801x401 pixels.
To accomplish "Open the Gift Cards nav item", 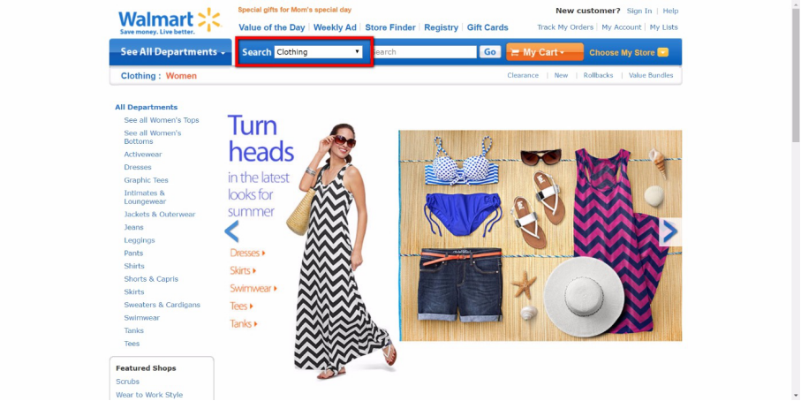I will (x=487, y=27).
